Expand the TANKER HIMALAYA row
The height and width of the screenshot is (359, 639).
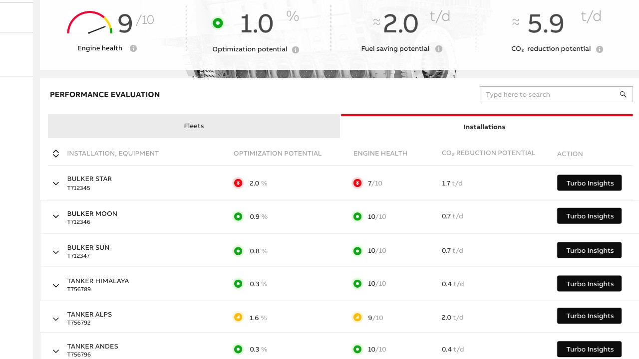click(x=56, y=286)
